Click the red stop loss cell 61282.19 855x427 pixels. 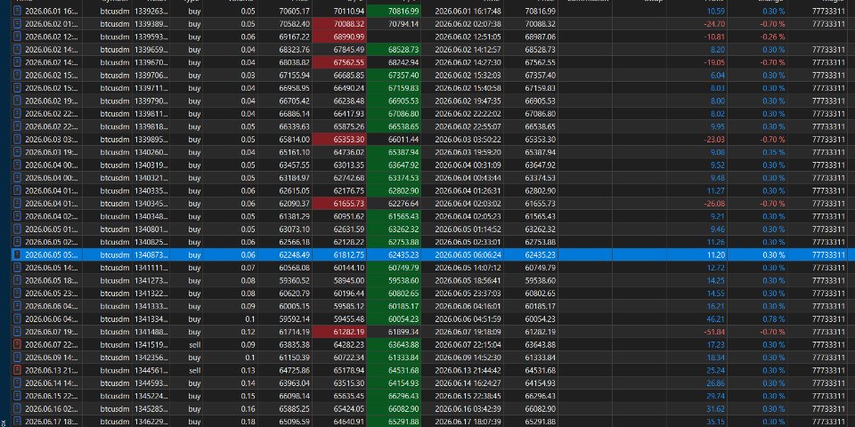pyautogui.click(x=341, y=332)
